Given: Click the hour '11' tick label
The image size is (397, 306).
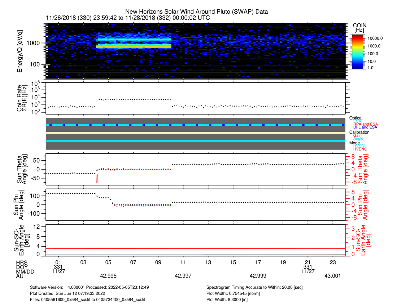Looking at the screenshot, I should [x=183, y=262].
